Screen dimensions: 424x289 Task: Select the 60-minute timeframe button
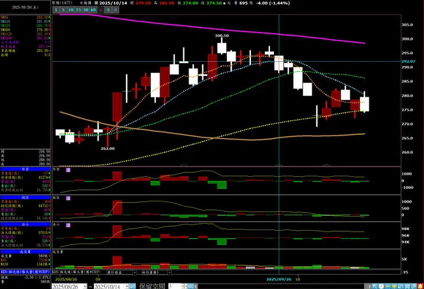(93, 10)
